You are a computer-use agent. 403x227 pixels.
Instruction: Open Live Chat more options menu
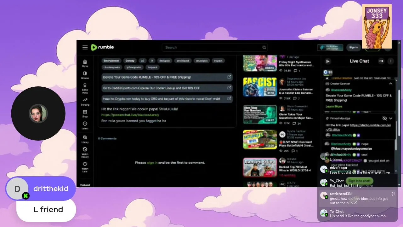pyautogui.click(x=391, y=61)
